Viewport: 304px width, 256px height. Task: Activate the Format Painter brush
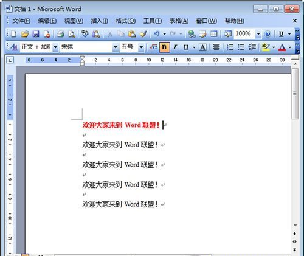point(143,34)
